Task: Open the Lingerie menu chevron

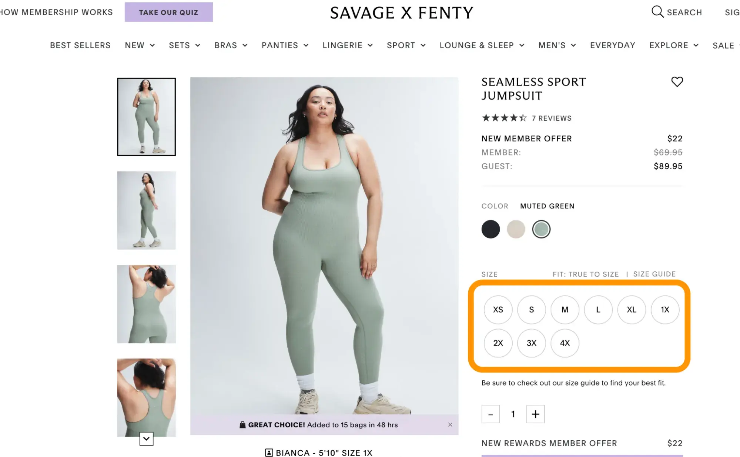Action: pyautogui.click(x=370, y=46)
